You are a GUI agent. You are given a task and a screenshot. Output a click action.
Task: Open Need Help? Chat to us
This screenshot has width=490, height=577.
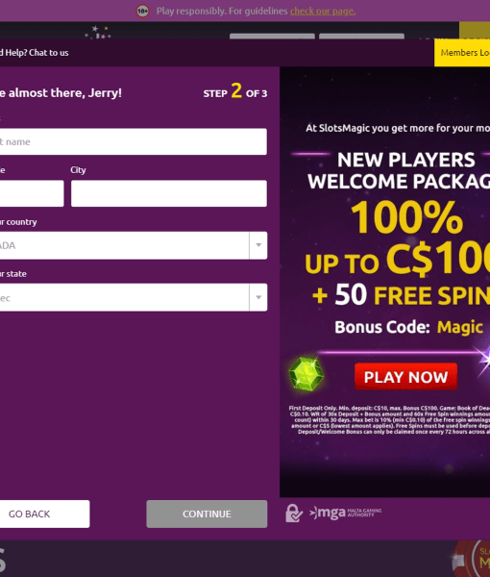tap(35, 53)
